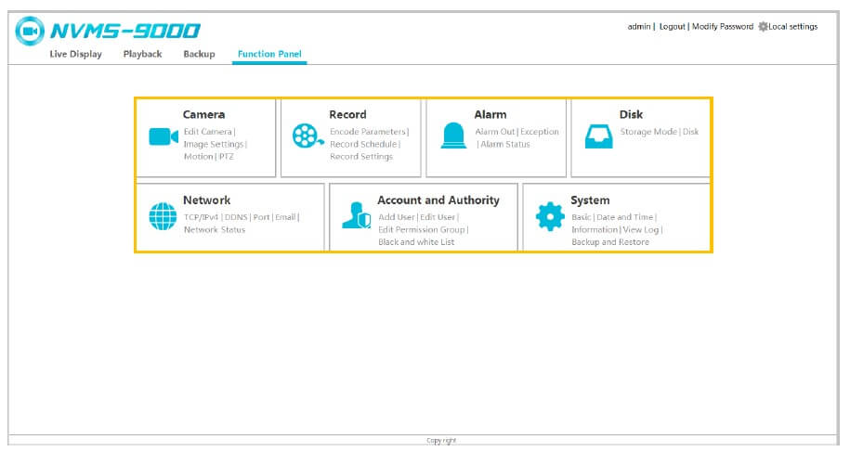Open DDNS settings link

click(236, 217)
